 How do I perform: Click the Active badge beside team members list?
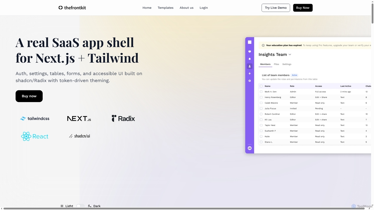point(295,75)
